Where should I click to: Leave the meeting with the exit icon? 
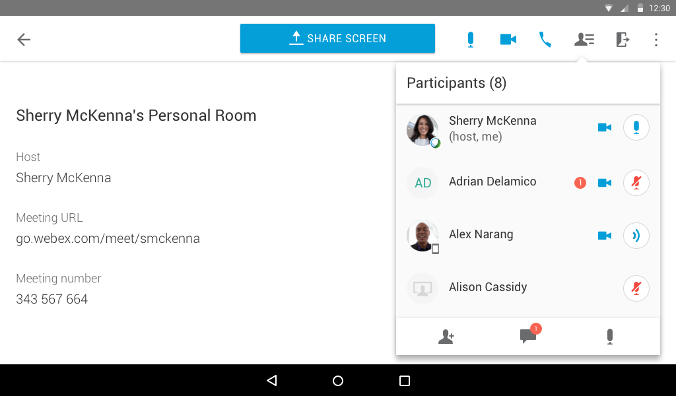click(x=622, y=40)
